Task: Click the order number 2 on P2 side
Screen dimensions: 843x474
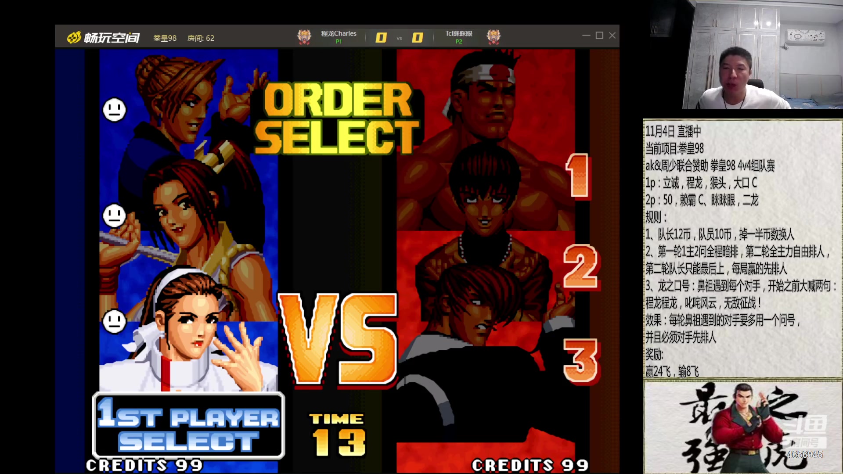Action: (580, 267)
